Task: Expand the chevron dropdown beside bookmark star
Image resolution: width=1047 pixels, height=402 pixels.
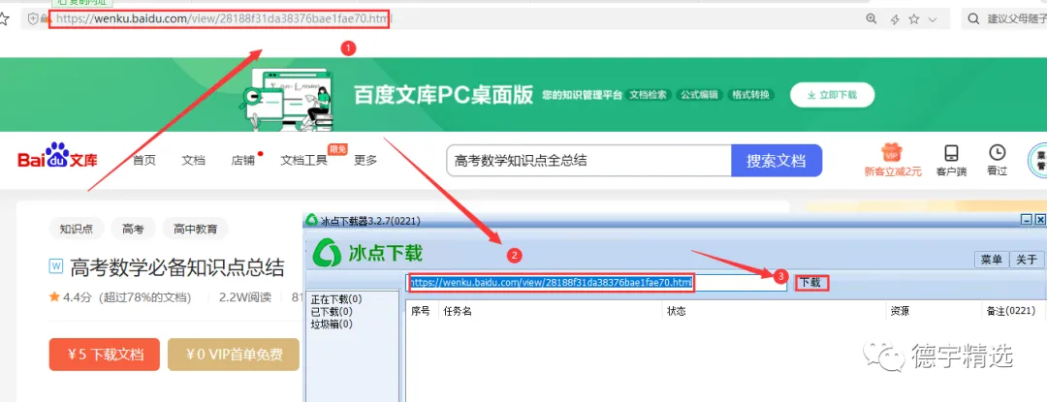Action: (933, 20)
